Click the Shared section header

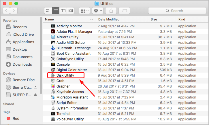tap(9, 104)
